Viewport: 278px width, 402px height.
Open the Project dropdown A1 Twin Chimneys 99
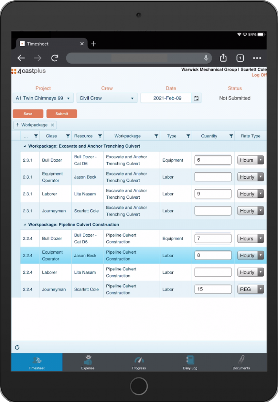[43, 98]
